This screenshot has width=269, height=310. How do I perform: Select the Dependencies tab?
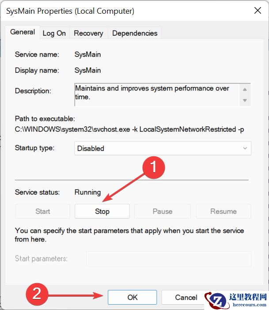tap(135, 33)
